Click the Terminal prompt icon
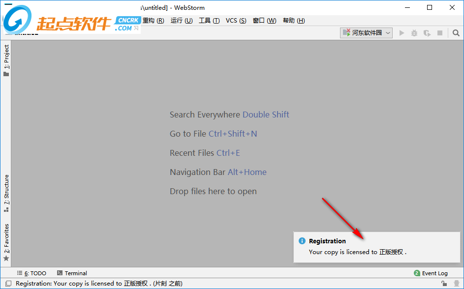 60,273
